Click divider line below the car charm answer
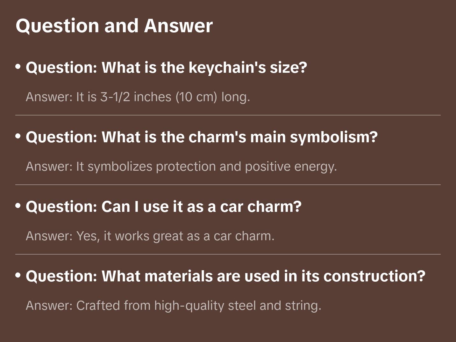Screen dimensions: 456x342 point(228,254)
